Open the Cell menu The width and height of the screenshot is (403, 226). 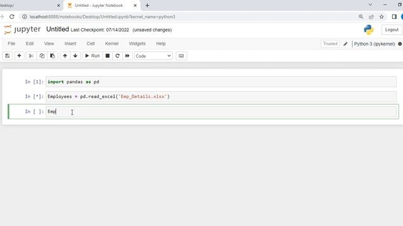(91, 43)
